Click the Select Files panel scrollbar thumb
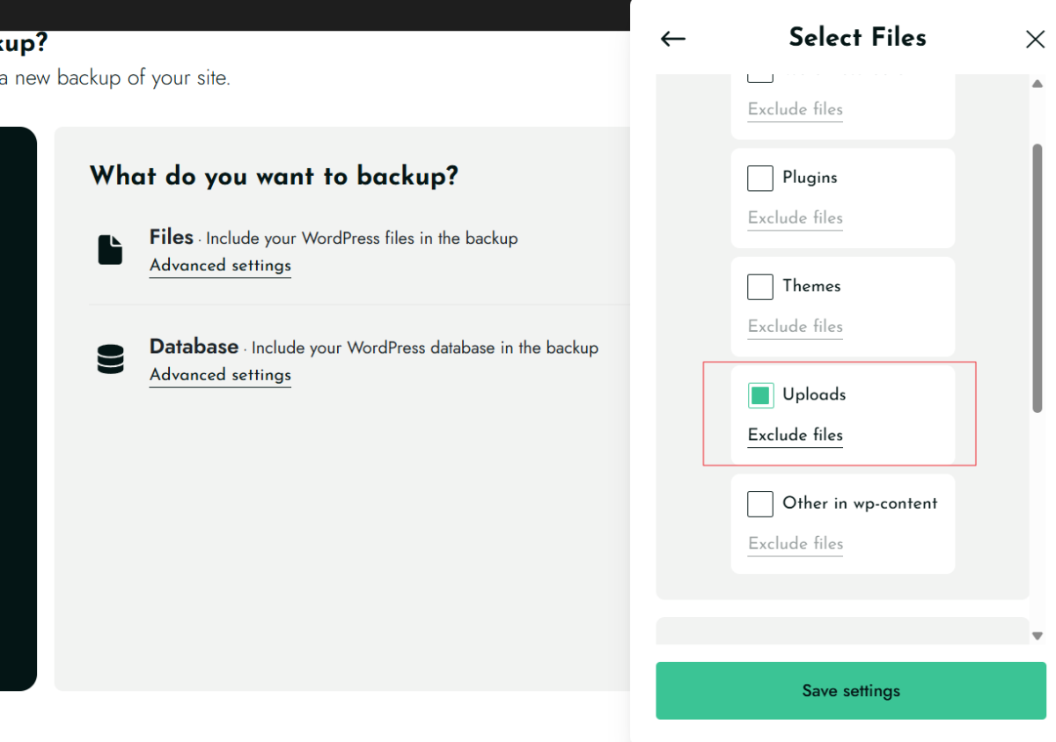The height and width of the screenshot is (742, 1056). (x=1037, y=277)
